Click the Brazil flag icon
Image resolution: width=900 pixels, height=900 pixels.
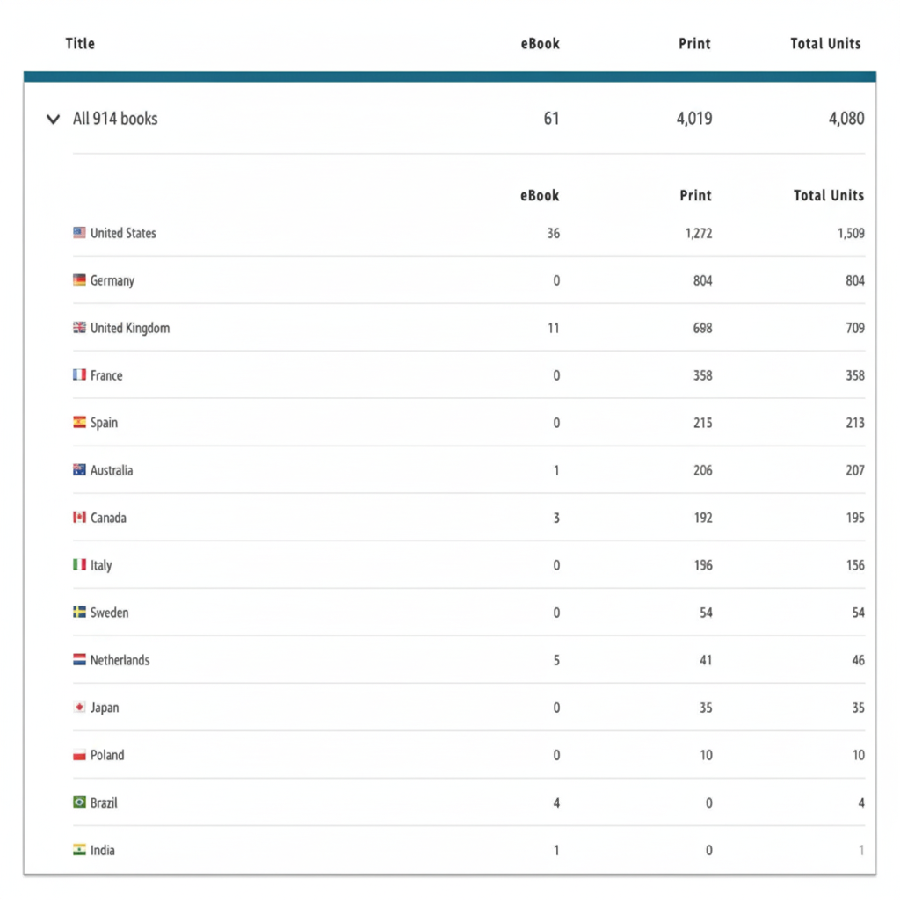click(79, 802)
